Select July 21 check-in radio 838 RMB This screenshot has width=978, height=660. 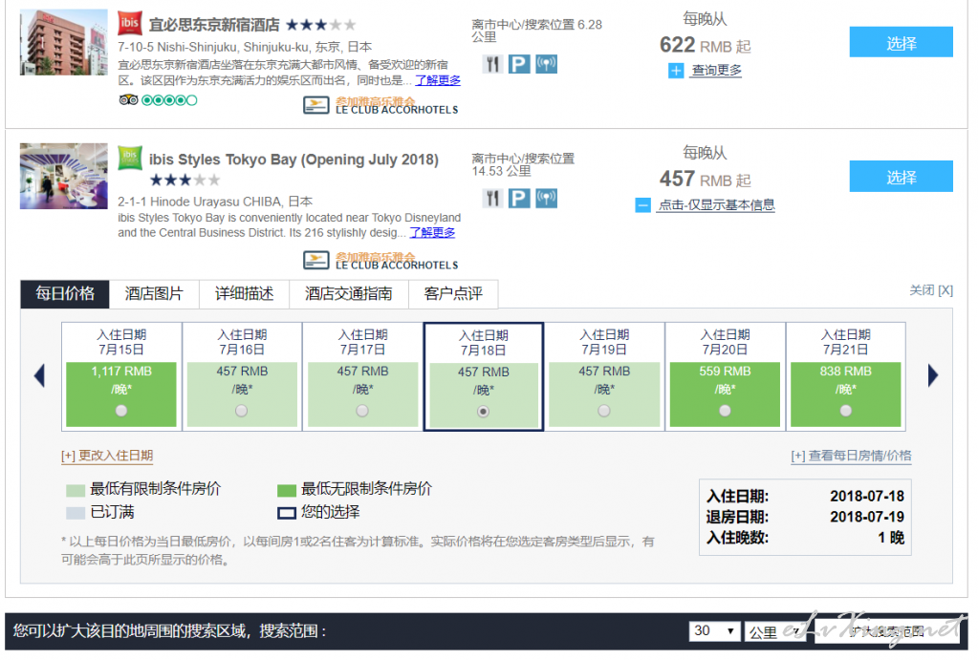[846, 411]
